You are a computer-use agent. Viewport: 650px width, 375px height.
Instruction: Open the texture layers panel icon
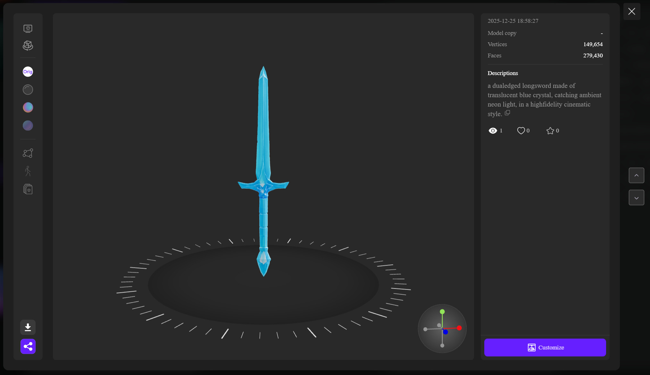point(28,189)
